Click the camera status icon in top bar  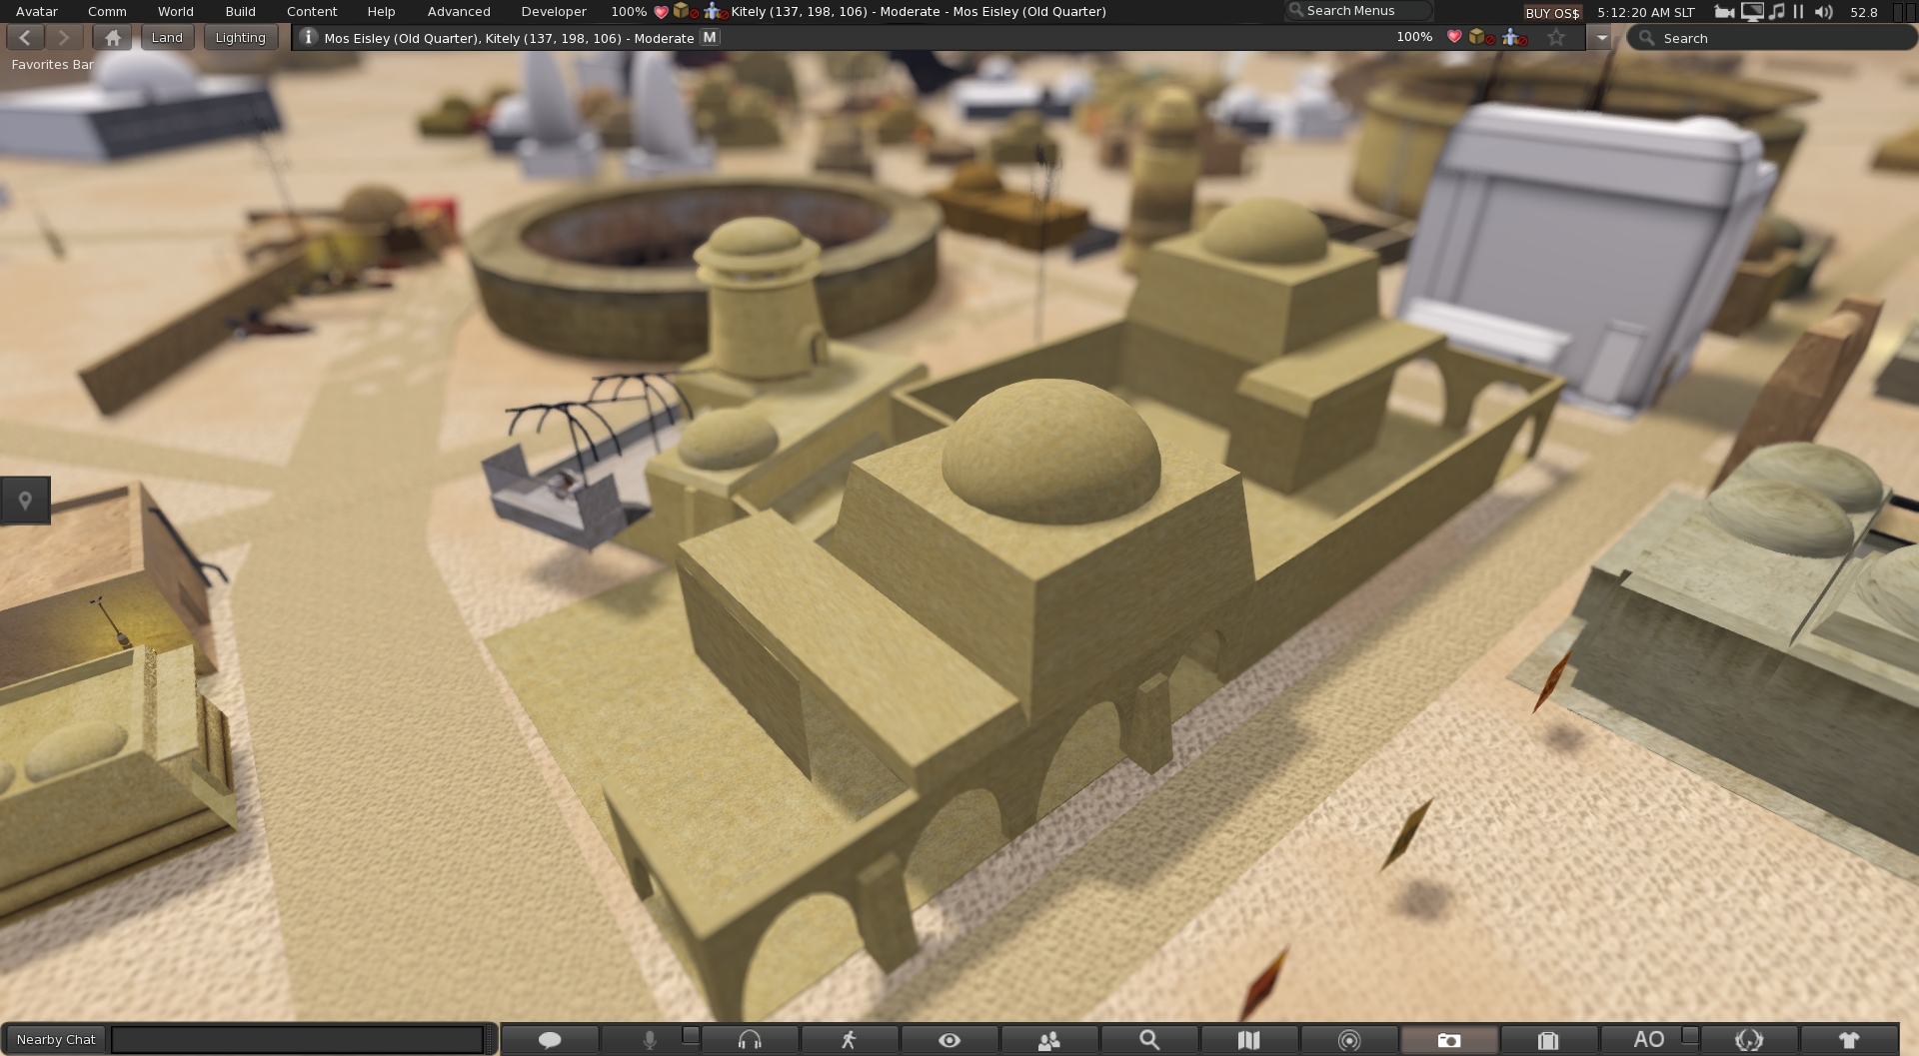(x=1724, y=12)
